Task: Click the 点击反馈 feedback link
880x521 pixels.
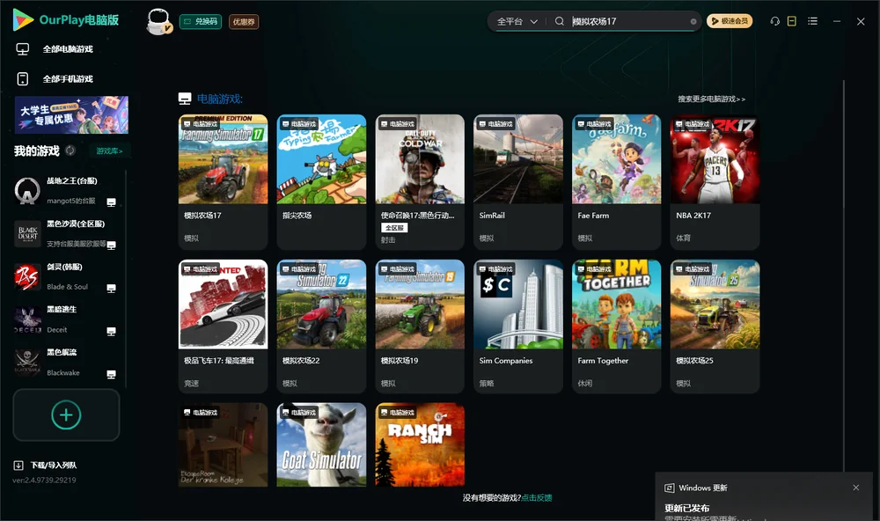Action: [537, 498]
